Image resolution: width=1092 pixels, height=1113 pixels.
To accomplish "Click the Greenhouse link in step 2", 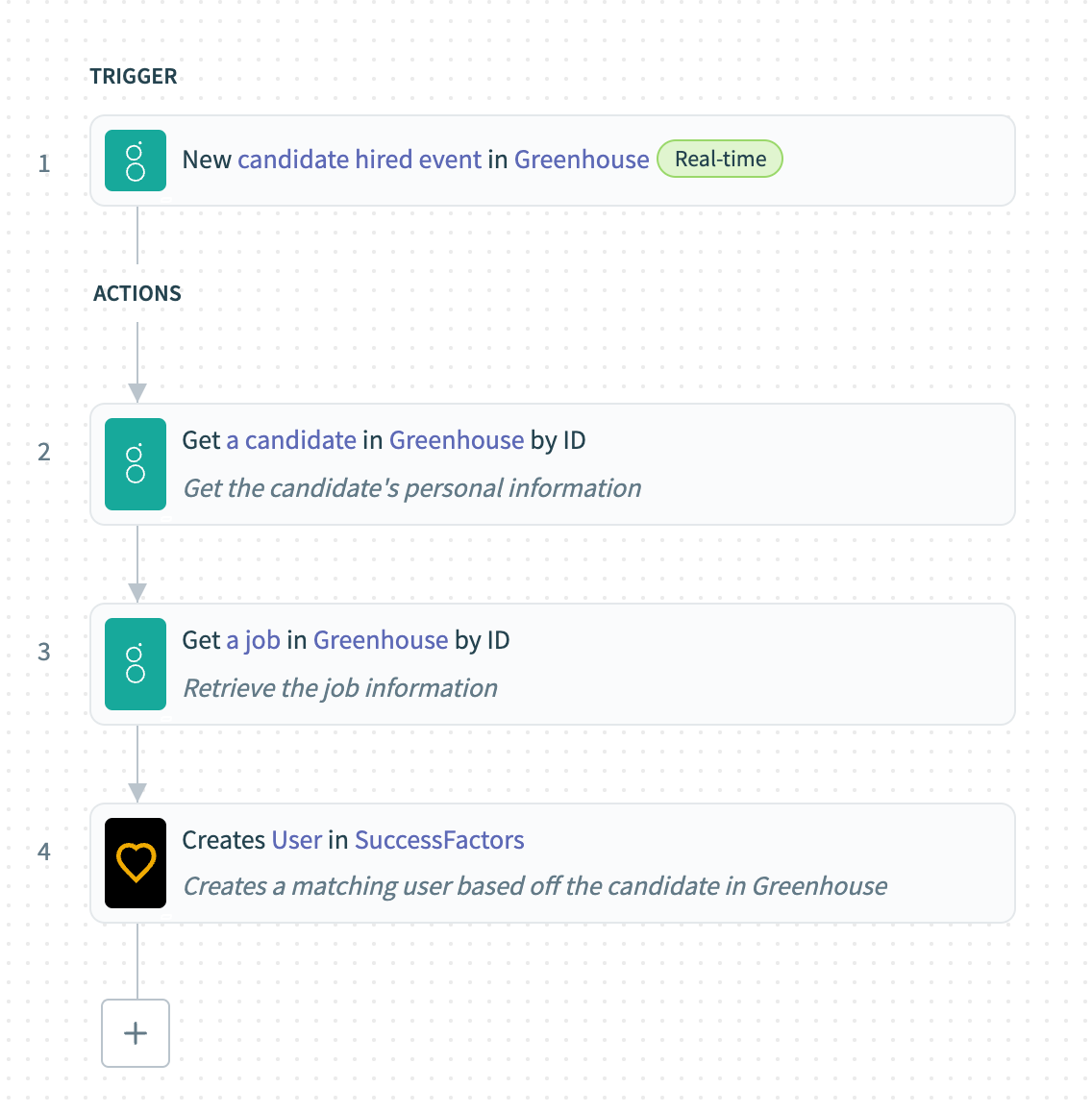I will pos(456,439).
